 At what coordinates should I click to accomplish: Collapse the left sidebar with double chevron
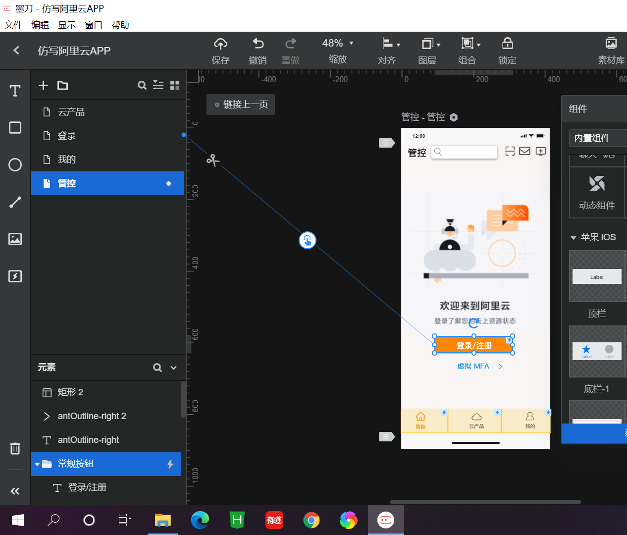(15, 491)
